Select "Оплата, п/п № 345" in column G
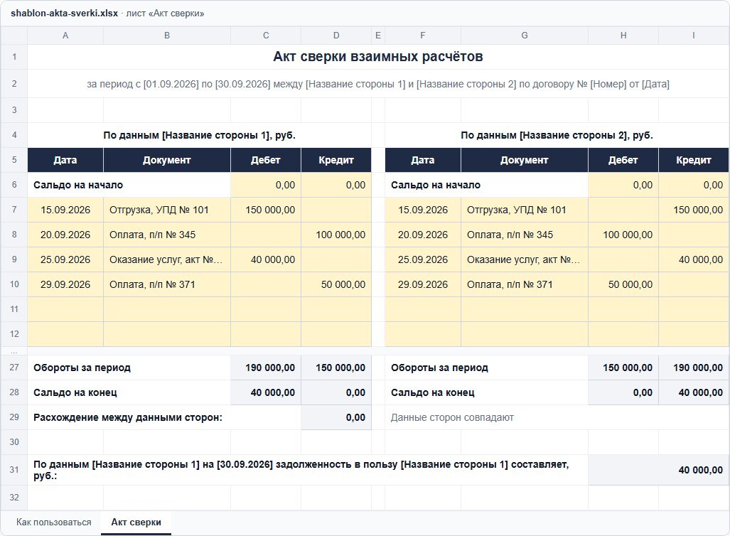 coord(510,235)
